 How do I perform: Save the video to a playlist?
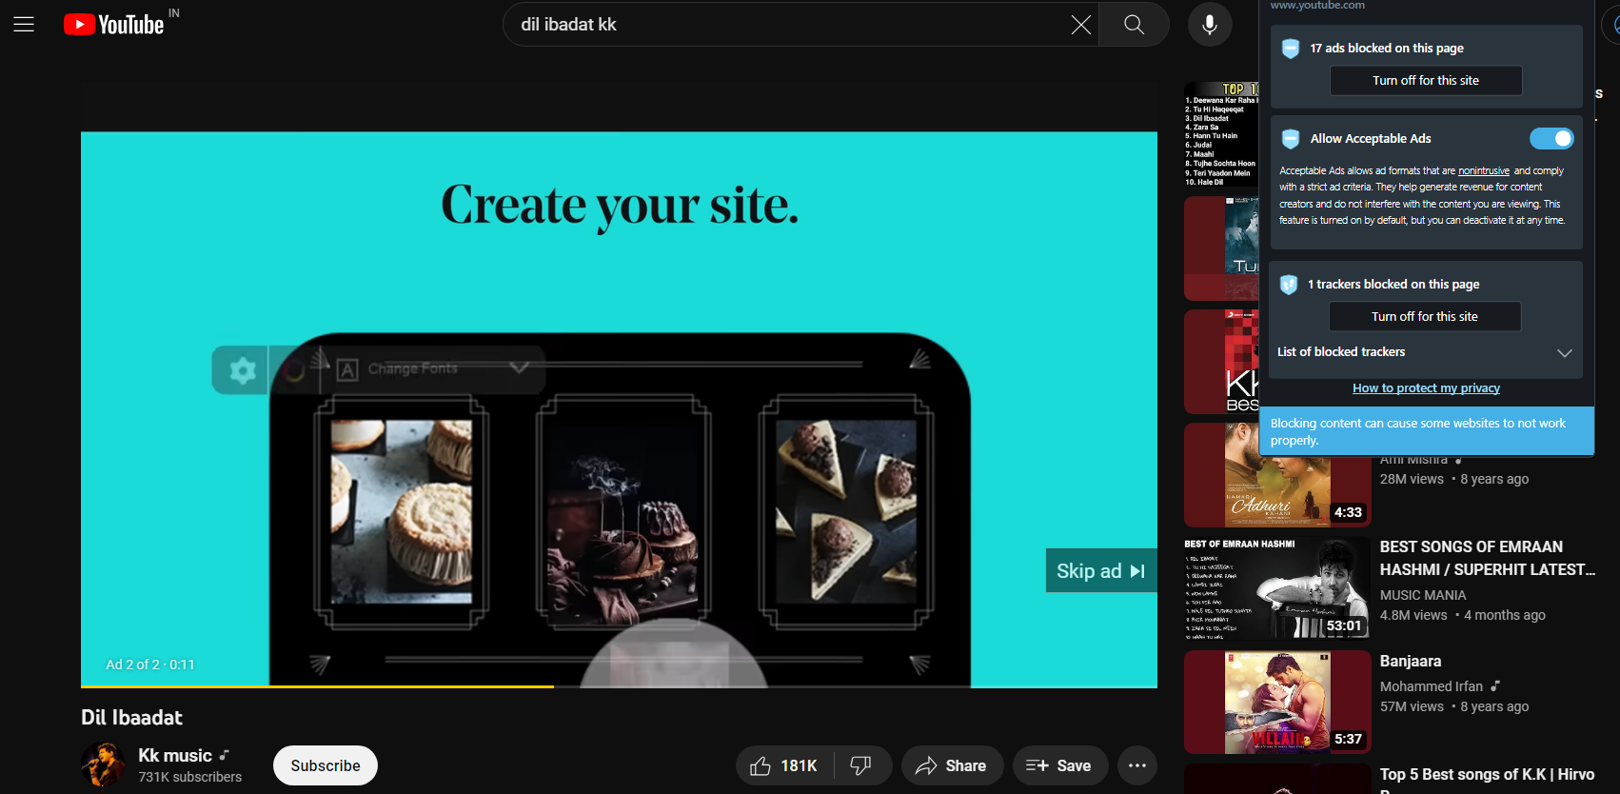coord(1059,765)
